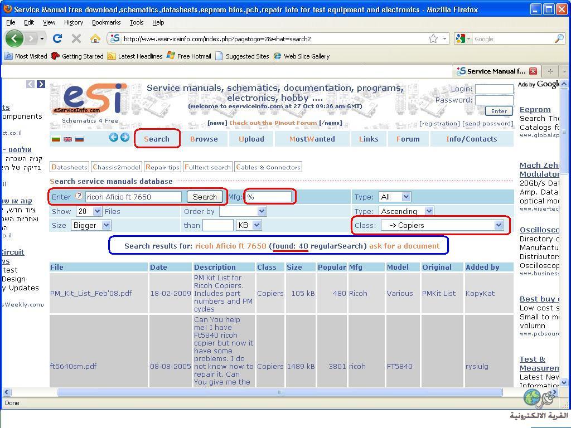
Task: Select the Russian flag language icon
Action: 79,139
